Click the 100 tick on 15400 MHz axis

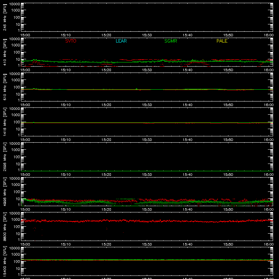16,262
